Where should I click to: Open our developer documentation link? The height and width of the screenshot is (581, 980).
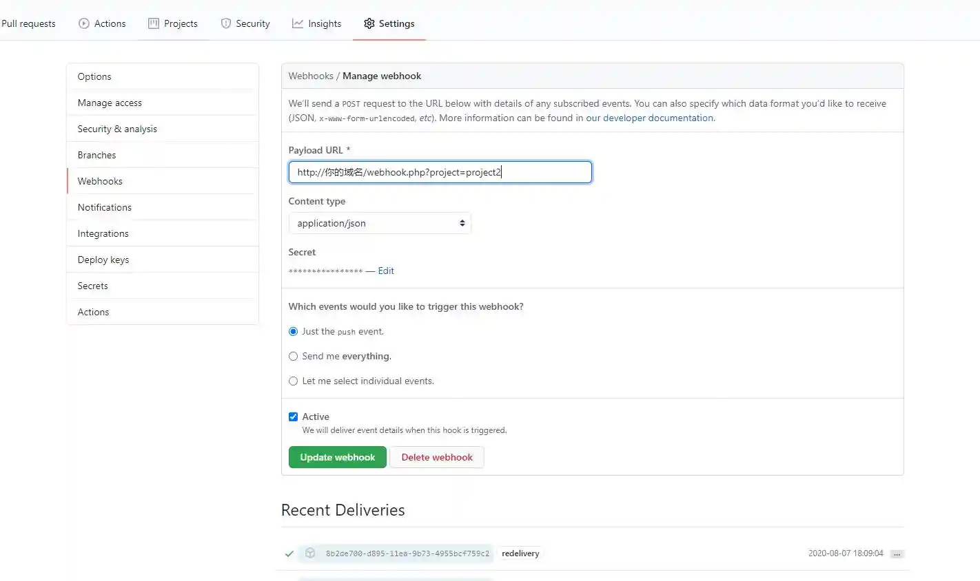click(x=649, y=118)
